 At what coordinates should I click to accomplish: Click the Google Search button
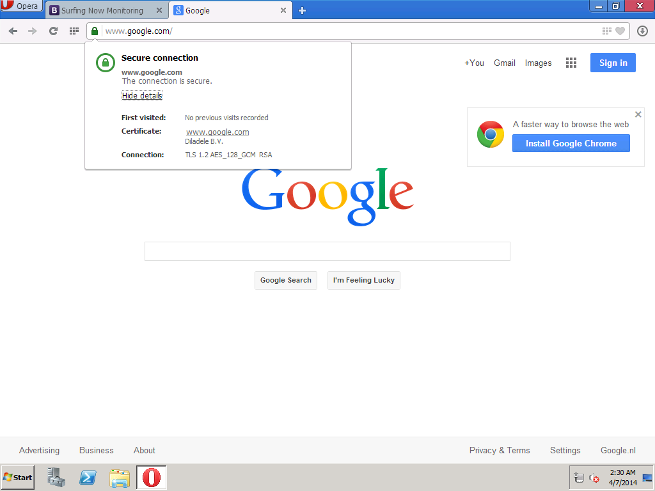[286, 280]
